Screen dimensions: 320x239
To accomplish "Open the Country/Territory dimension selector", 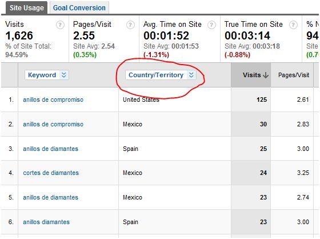I will 161,75.
